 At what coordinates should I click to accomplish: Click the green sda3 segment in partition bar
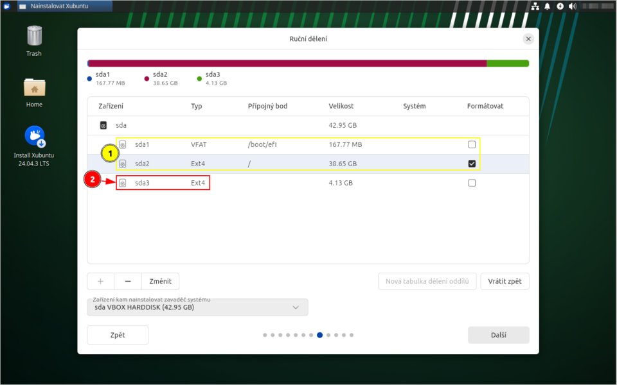click(x=508, y=64)
